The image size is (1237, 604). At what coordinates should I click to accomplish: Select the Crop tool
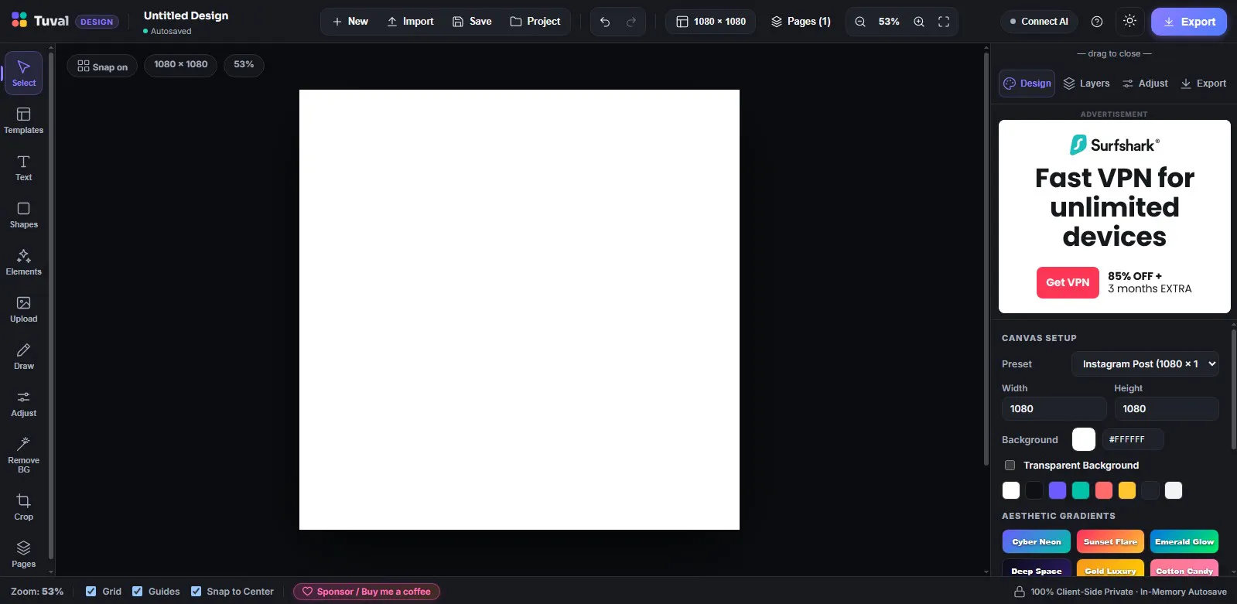click(x=23, y=507)
